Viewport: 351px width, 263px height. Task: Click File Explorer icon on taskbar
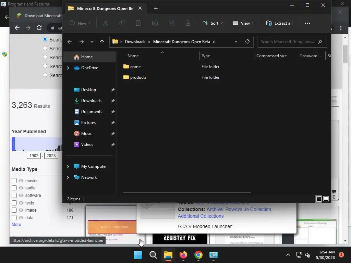point(168,255)
